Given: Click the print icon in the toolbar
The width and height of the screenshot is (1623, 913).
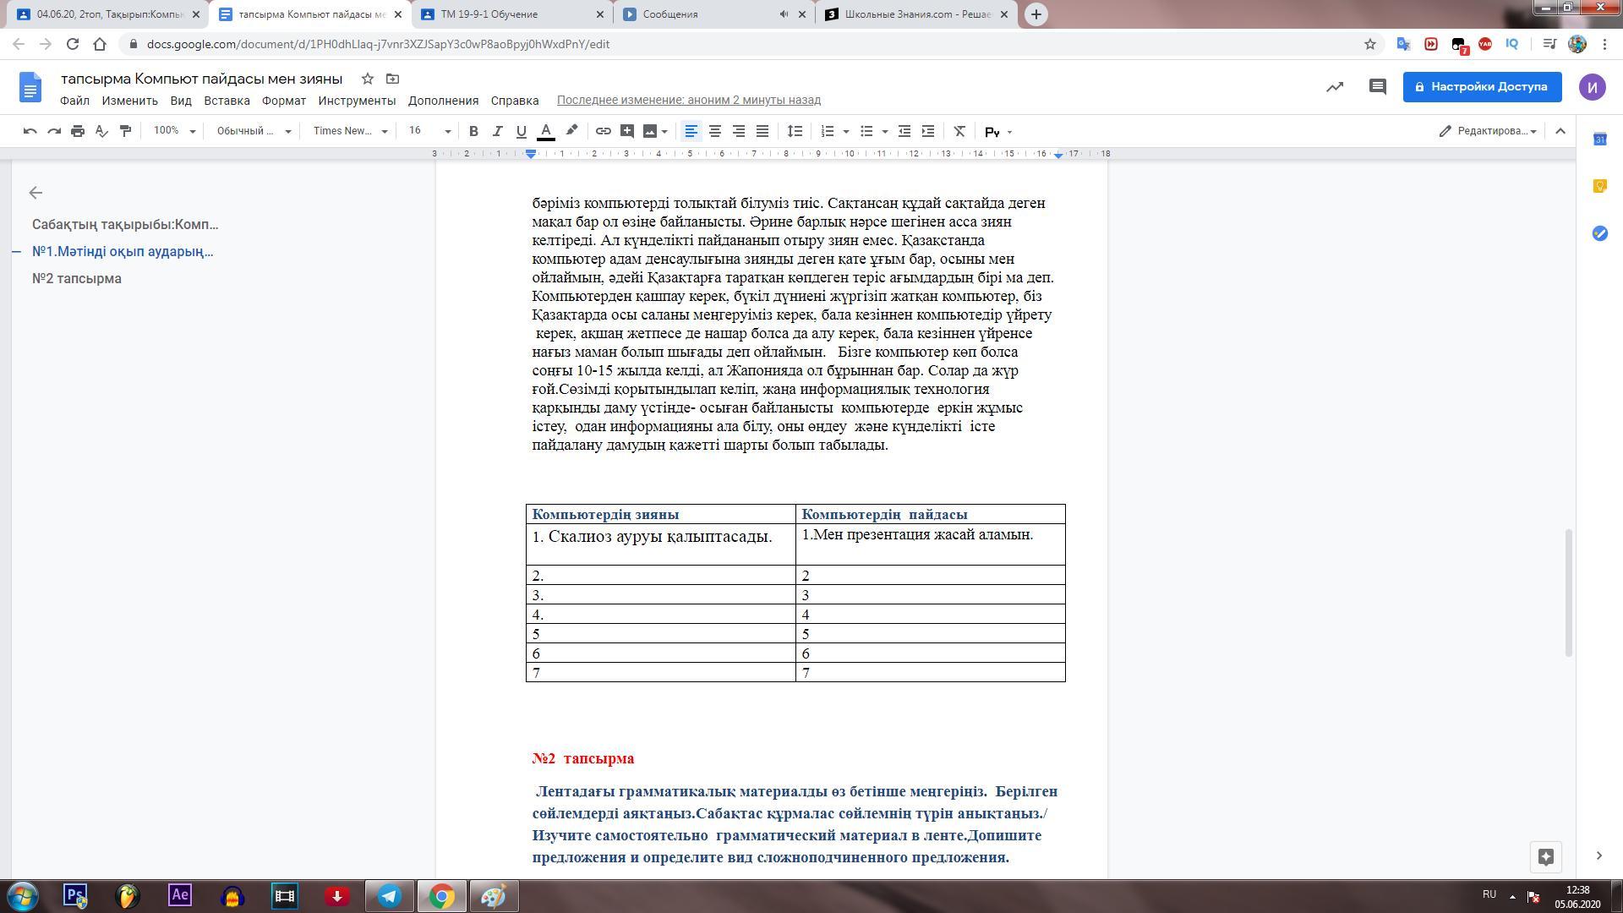Looking at the screenshot, I should coord(78,131).
